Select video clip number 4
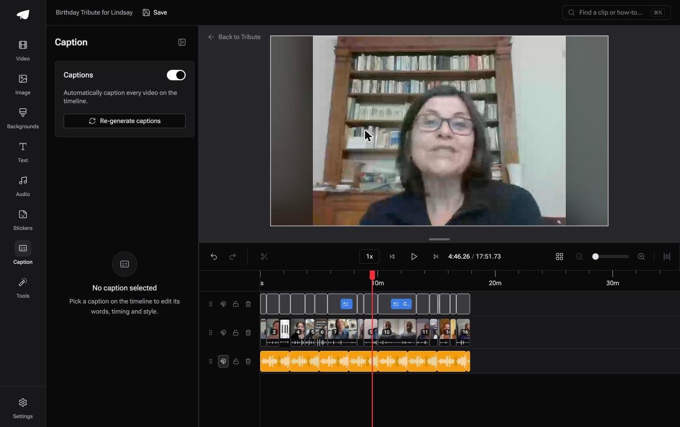The height and width of the screenshot is (427, 680). tap(298, 333)
